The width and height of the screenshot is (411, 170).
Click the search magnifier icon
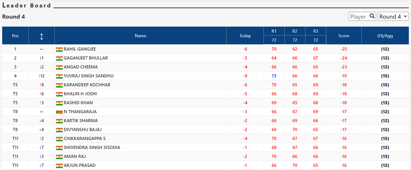click(x=372, y=16)
